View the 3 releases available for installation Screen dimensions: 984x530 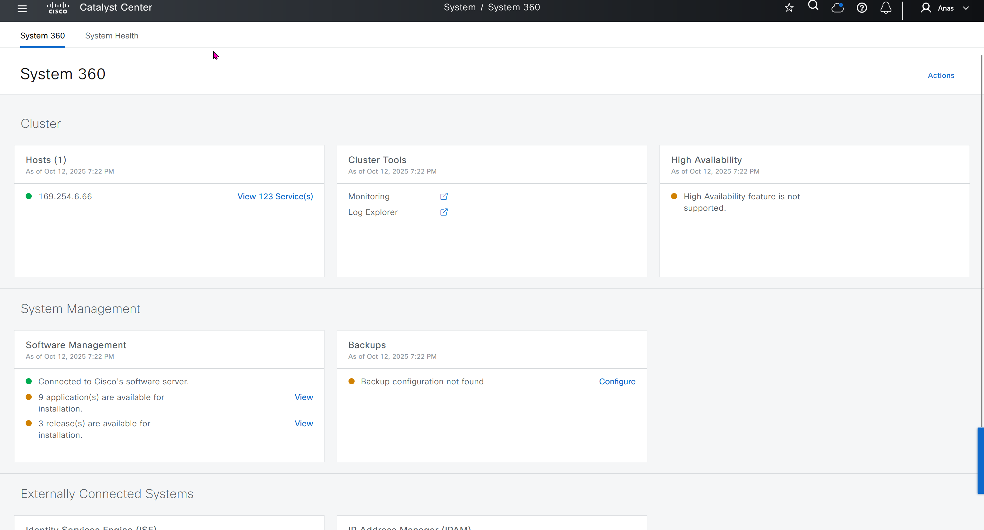[x=304, y=423]
